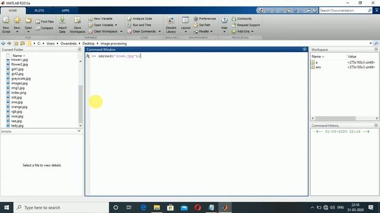
Task: Sort Current Folder by Name column
Action: pyautogui.click(x=18, y=56)
